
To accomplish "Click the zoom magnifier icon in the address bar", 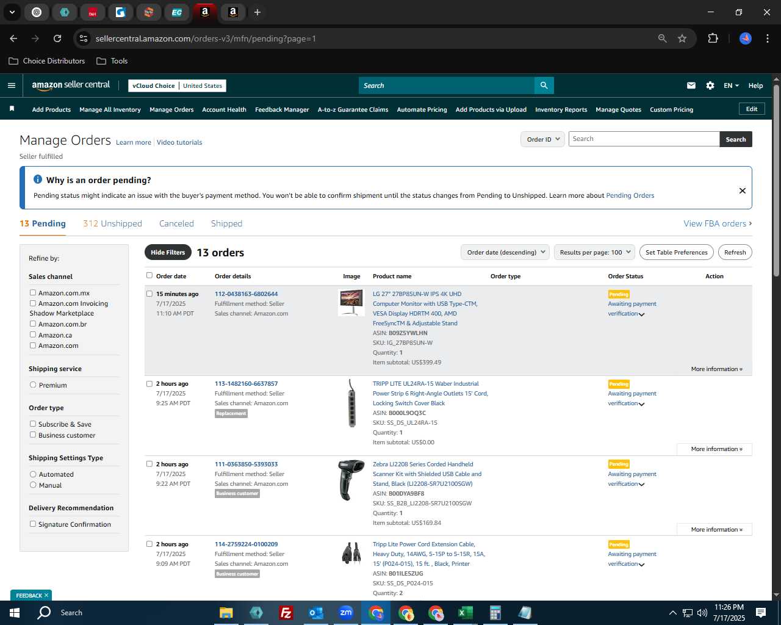I will coord(663,38).
